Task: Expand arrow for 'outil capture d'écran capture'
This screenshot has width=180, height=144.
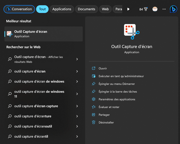Action: (x=77, y=106)
